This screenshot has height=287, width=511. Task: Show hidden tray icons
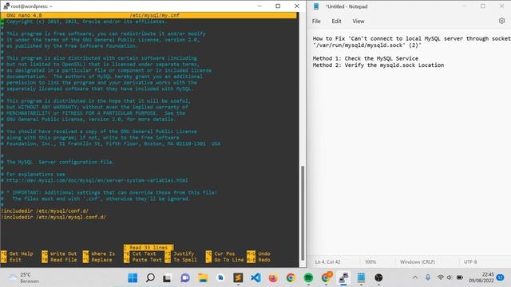click(x=415, y=277)
